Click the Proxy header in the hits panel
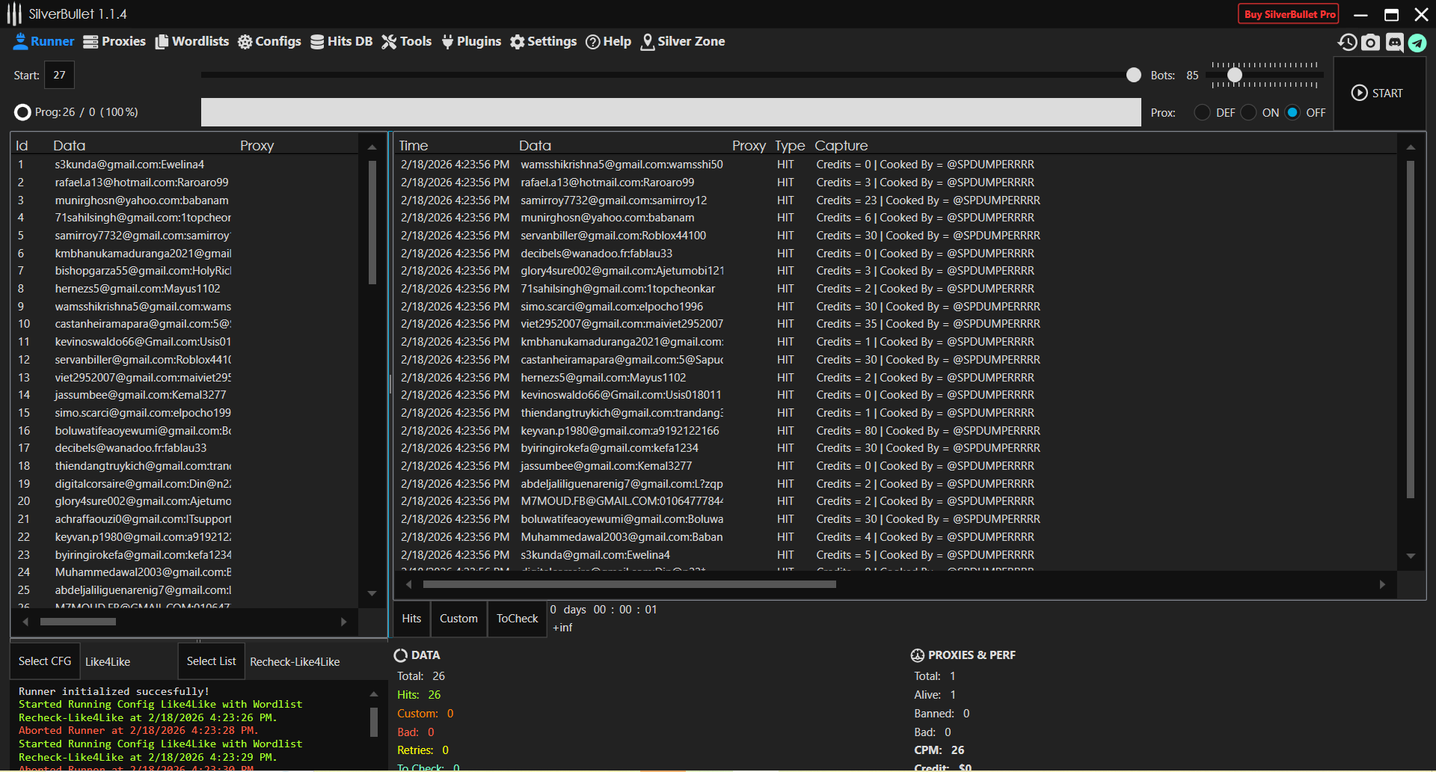This screenshot has width=1436, height=772. 749,146
